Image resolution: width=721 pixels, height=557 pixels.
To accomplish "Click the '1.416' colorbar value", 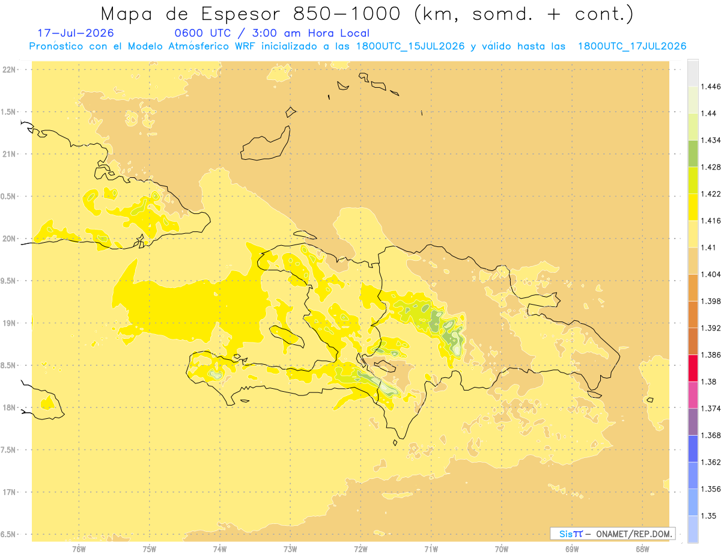I will pos(710,221).
